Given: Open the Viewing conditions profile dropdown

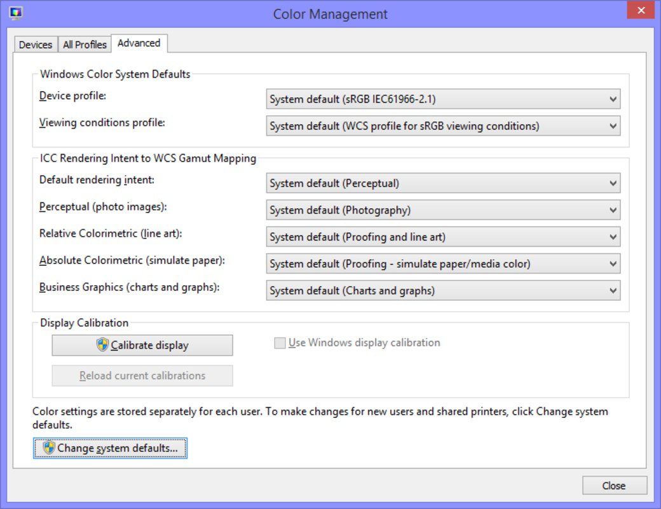Looking at the screenshot, I should click(x=442, y=125).
